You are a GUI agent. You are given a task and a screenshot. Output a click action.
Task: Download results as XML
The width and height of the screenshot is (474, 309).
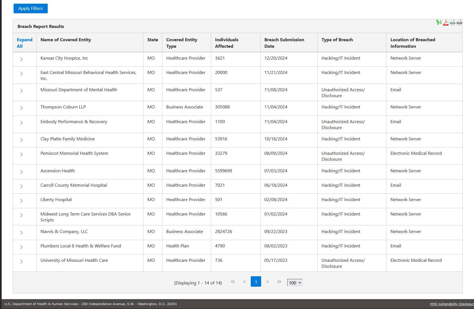[459, 22]
